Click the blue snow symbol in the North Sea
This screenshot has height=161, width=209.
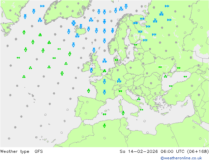pos(104,60)
